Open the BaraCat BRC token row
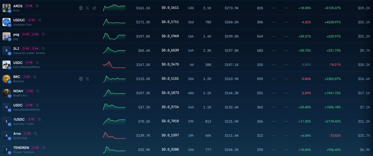This screenshot has height=156, width=373. pyautogui.click(x=186, y=79)
